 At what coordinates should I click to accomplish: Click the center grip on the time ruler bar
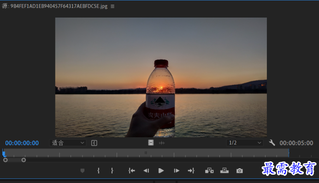click(x=146, y=152)
